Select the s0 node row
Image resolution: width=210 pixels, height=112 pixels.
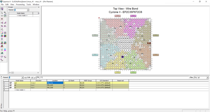tap(66, 85)
